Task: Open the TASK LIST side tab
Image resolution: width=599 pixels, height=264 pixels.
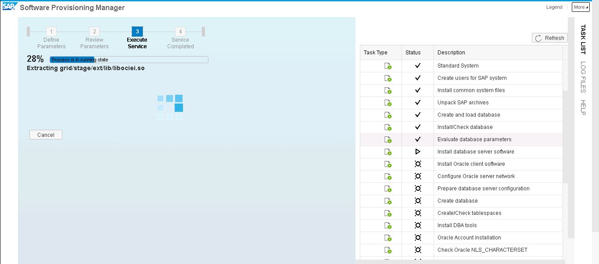Action: [x=583, y=39]
